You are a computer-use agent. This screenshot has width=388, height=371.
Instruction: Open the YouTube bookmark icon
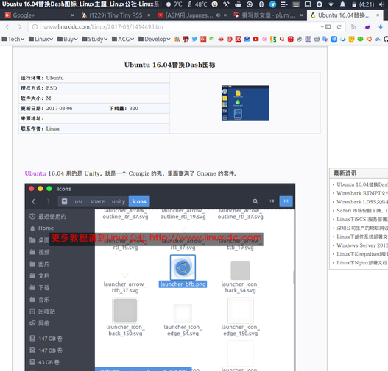point(255,39)
